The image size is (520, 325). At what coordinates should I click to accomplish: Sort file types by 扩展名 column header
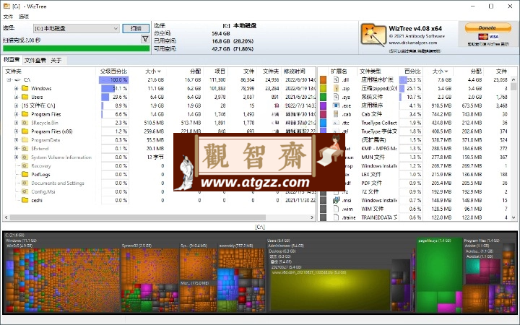(339, 71)
